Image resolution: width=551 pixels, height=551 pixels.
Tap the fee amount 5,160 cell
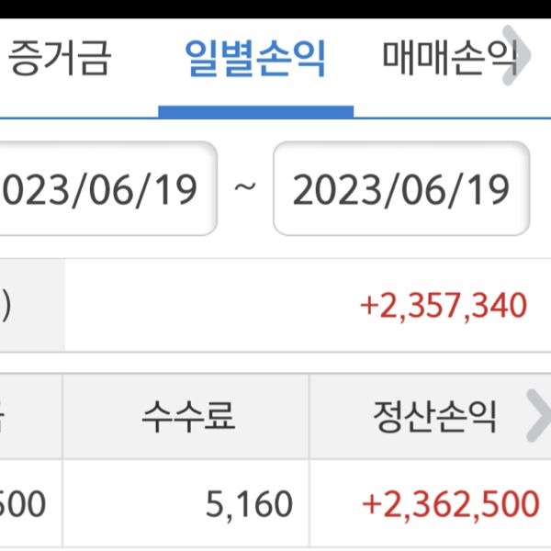pos(252,503)
